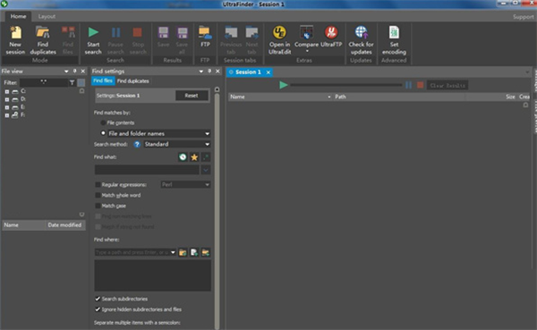
Task: Close the Session 1 tab
Action: tap(268, 72)
